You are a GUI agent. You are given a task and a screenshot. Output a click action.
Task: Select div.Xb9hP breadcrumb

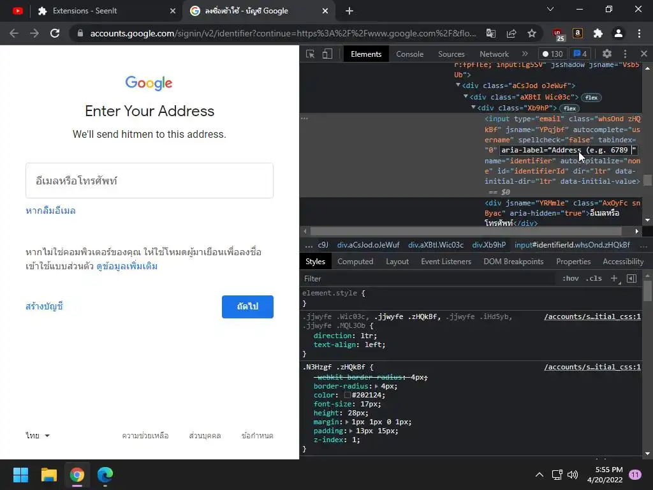489,245
